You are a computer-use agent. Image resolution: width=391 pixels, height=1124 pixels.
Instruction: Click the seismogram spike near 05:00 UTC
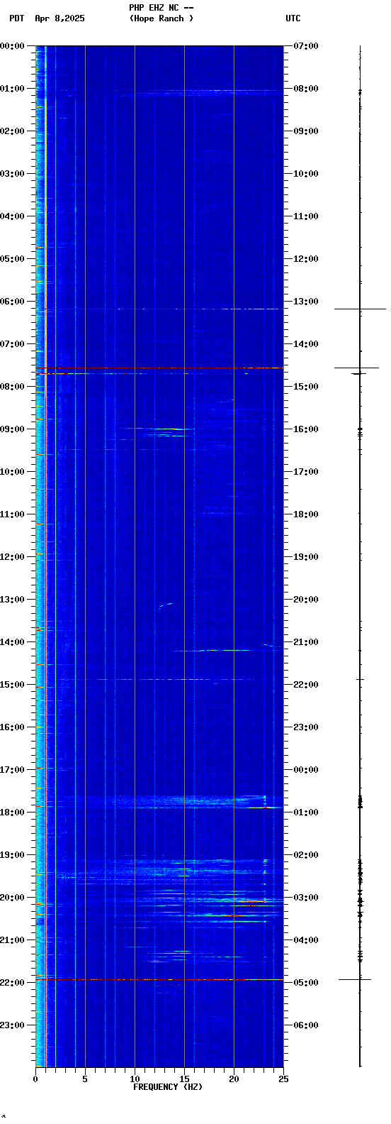pos(355,979)
